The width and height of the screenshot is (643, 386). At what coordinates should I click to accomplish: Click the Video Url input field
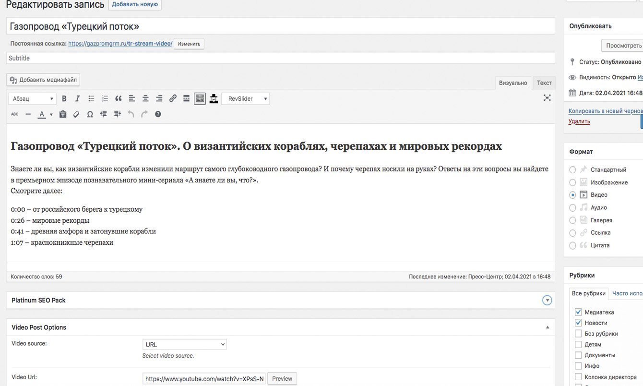[204, 379]
